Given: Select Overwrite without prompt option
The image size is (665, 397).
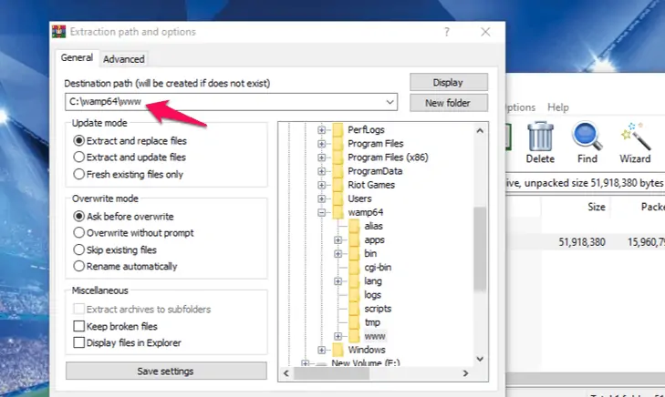Looking at the screenshot, I should pos(79,233).
